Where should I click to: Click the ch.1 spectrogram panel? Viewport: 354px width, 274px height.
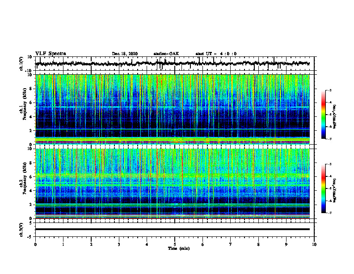[x=173, y=109]
